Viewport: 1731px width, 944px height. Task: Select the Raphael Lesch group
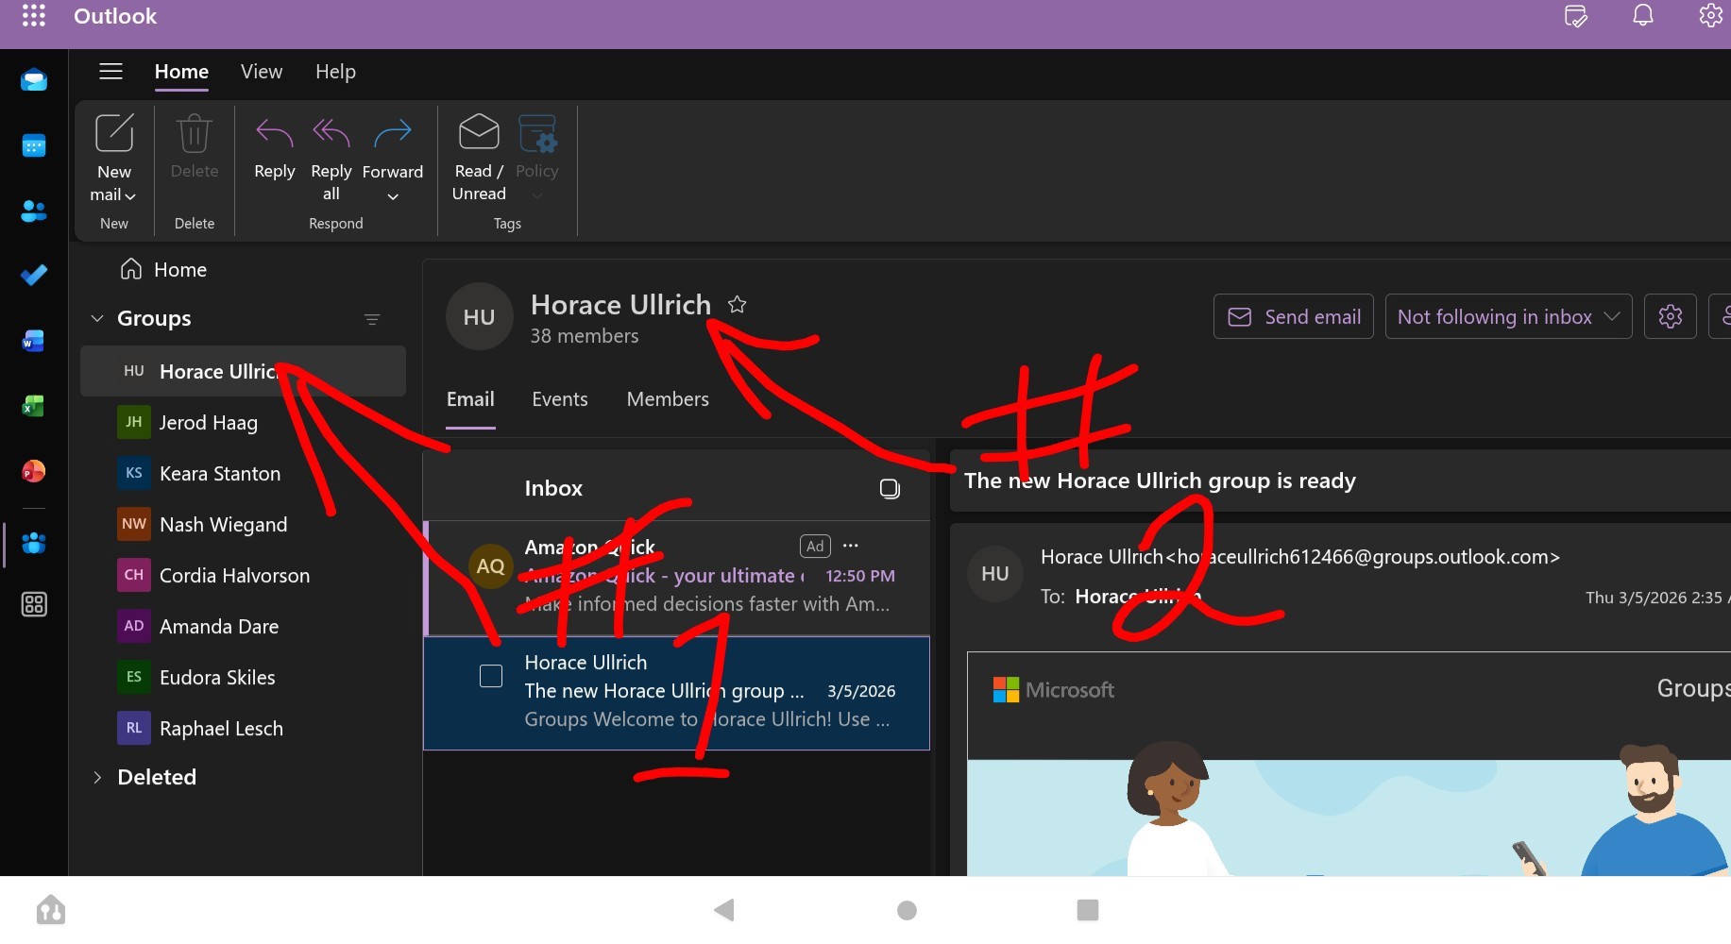click(243, 728)
